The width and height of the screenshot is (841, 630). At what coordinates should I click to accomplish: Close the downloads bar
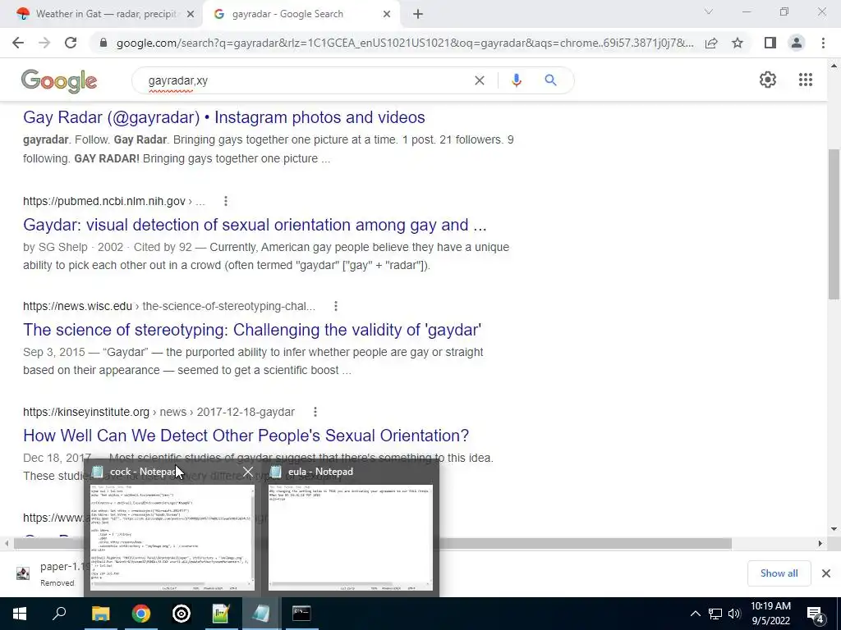[826, 573]
